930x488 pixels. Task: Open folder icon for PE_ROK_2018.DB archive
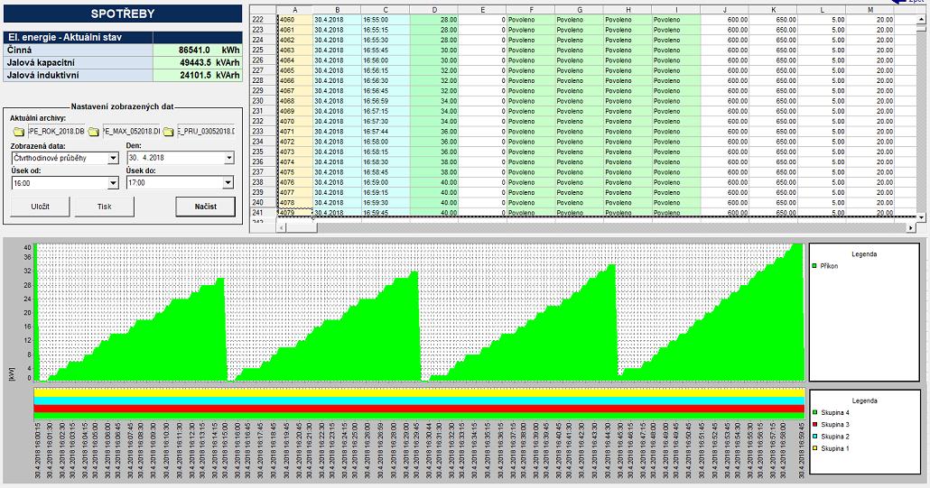click(x=17, y=132)
